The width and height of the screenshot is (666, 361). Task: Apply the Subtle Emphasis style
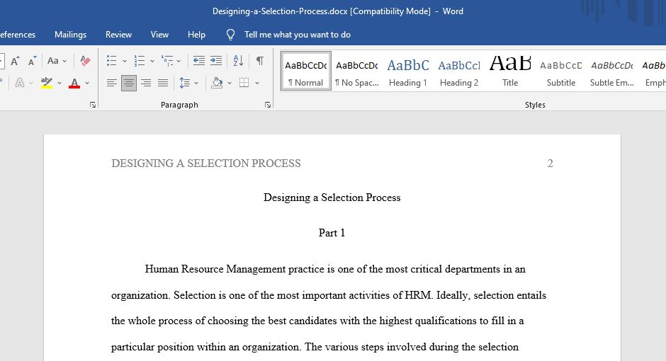click(x=611, y=71)
